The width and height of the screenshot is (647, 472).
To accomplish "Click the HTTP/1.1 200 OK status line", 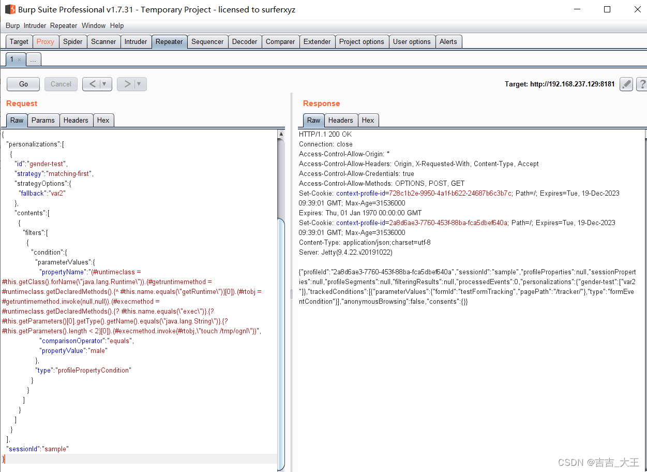I will [x=325, y=134].
